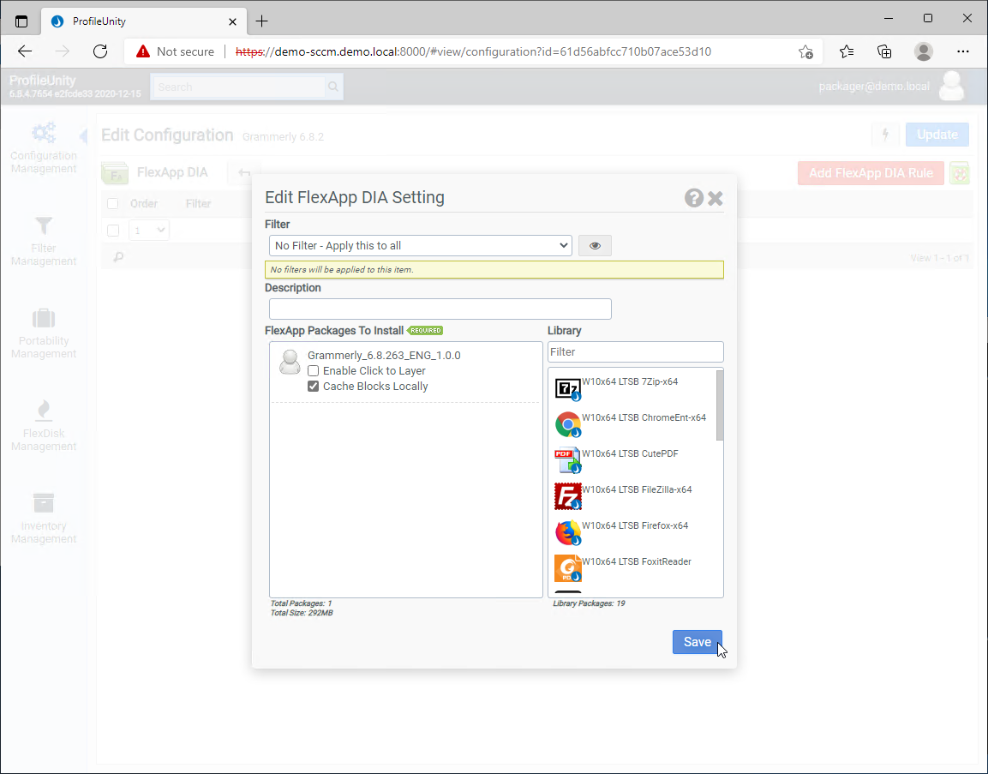Open the help icon in dialog header

694,198
